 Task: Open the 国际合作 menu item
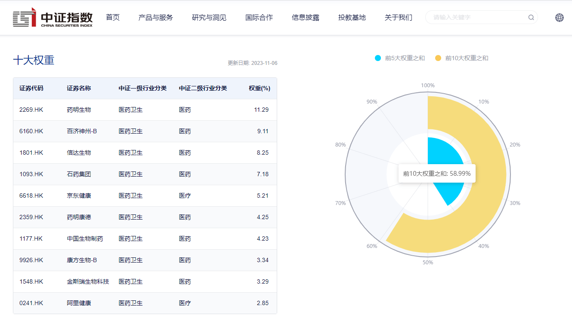[x=259, y=18]
